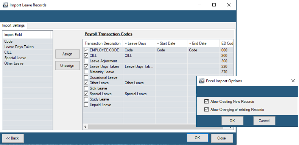The image size is (299, 145).
Task: Click ED code 300 cell
Action: point(227,56)
